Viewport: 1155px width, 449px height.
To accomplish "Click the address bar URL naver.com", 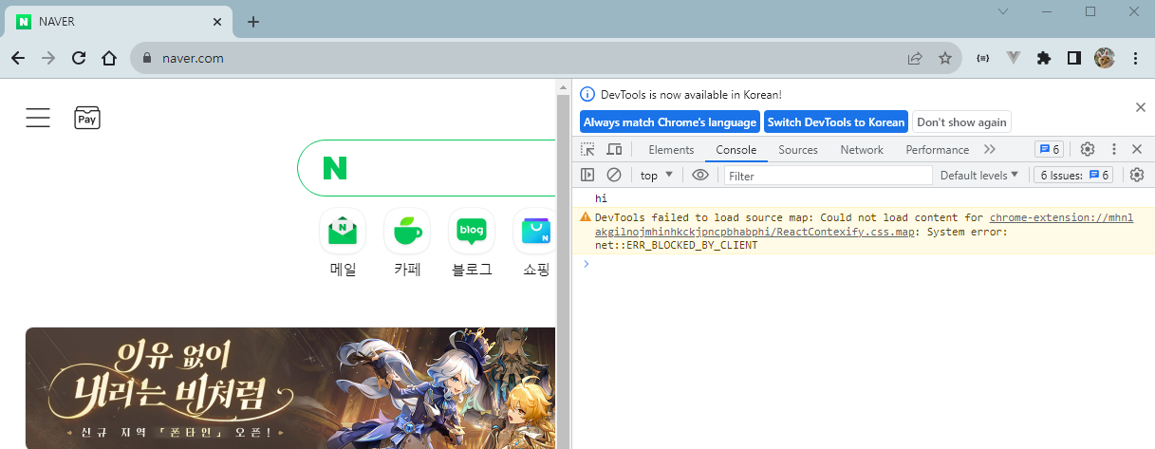I will [194, 58].
